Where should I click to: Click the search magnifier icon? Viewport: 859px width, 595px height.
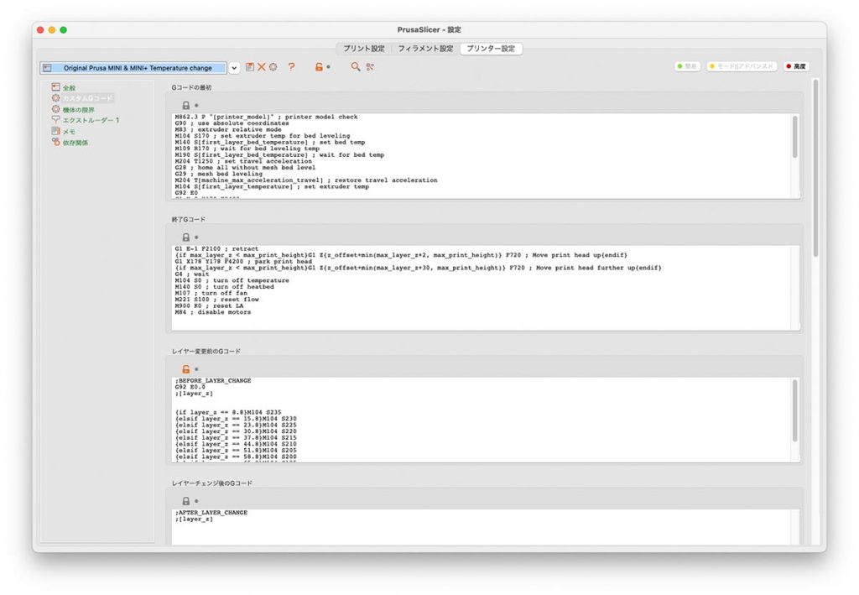[x=356, y=67]
